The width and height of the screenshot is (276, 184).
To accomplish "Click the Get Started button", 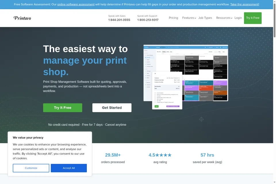I will [112, 108].
